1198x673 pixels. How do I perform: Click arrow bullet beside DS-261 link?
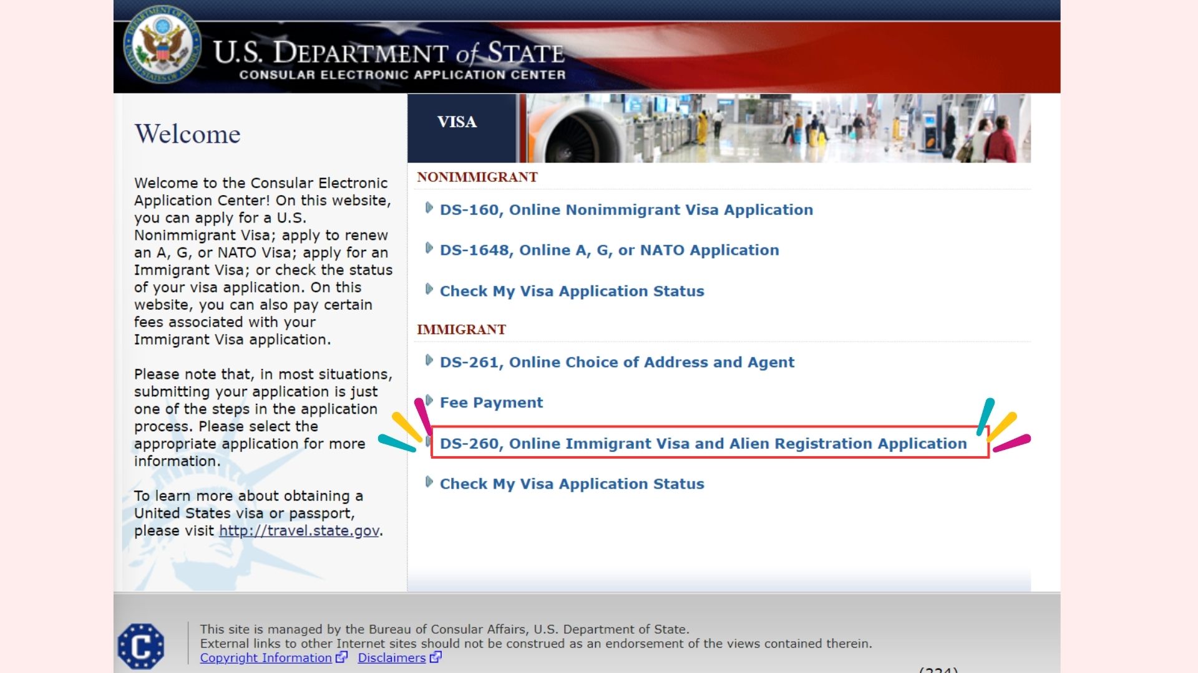[x=429, y=360]
